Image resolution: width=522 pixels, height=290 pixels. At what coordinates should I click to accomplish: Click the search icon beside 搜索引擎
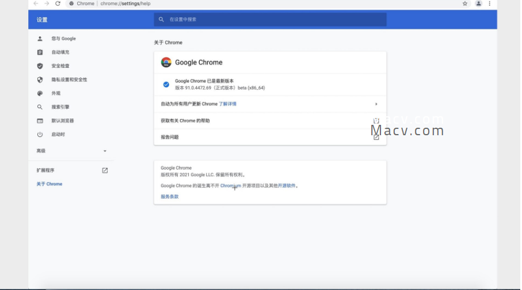point(40,107)
